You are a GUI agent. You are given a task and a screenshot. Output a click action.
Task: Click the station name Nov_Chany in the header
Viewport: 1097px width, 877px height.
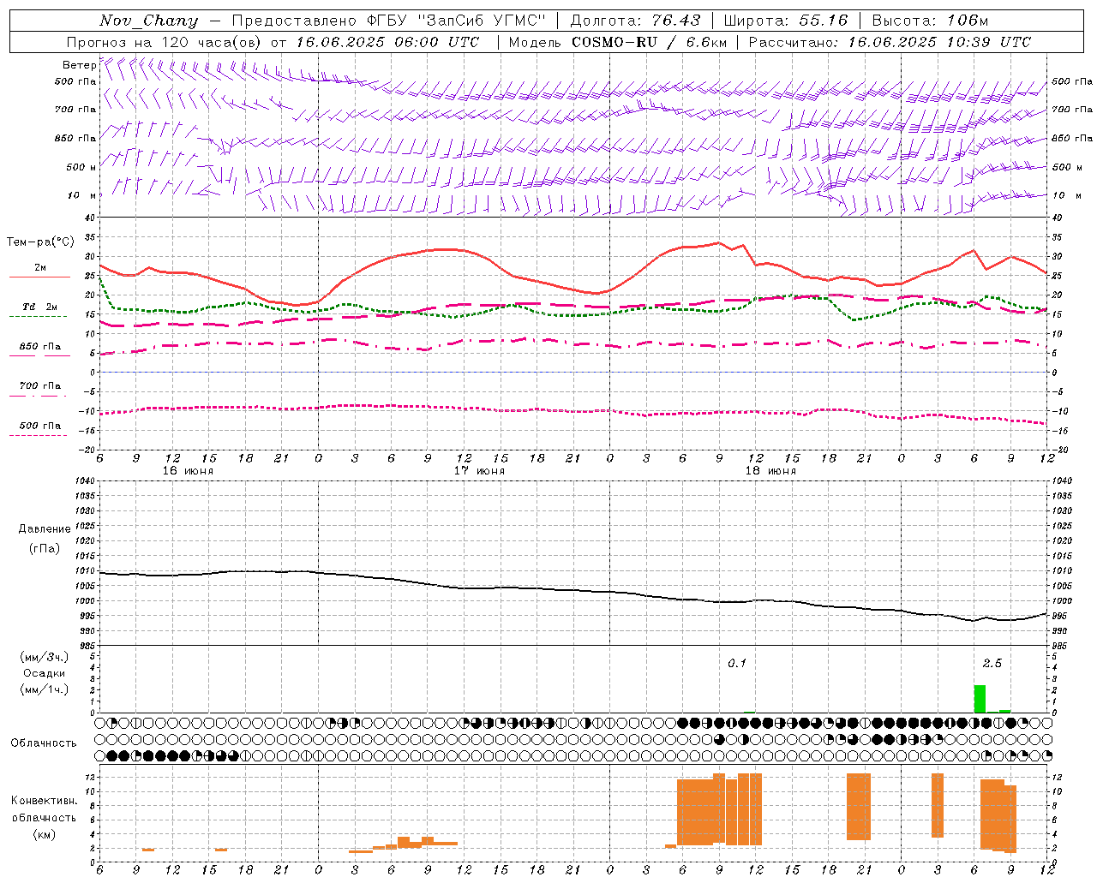pyautogui.click(x=148, y=21)
